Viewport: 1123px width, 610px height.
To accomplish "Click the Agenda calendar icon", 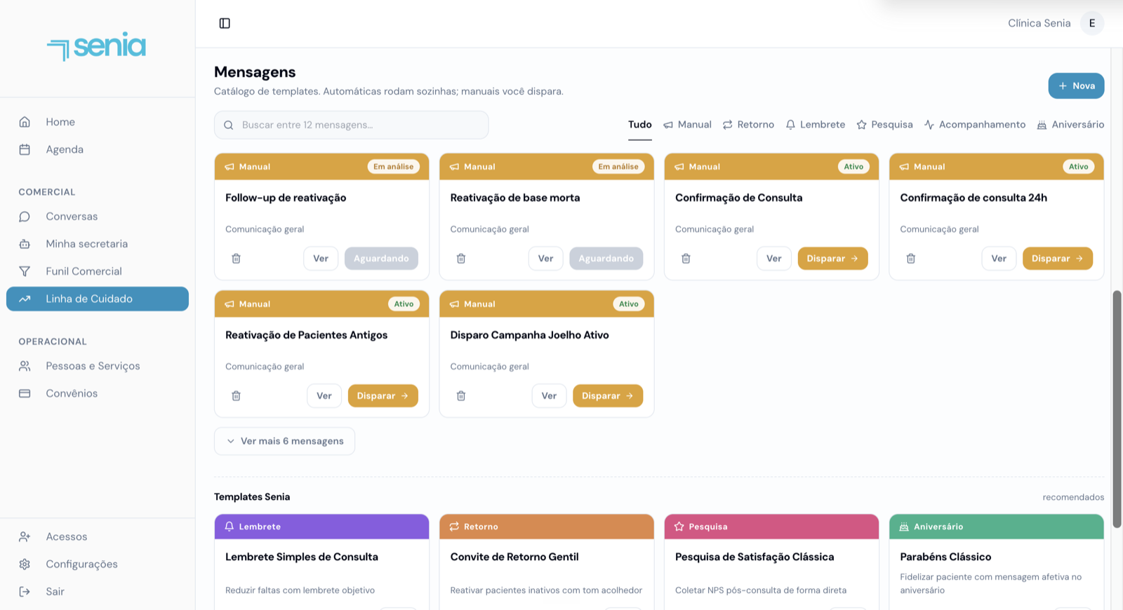I will [25, 149].
